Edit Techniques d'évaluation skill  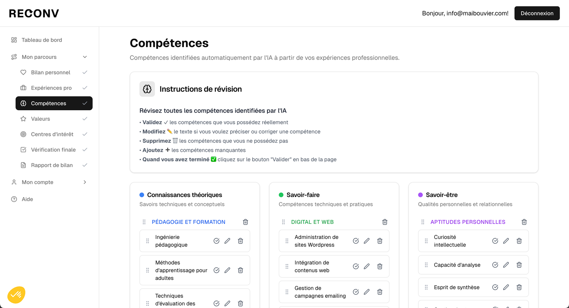(x=227, y=303)
